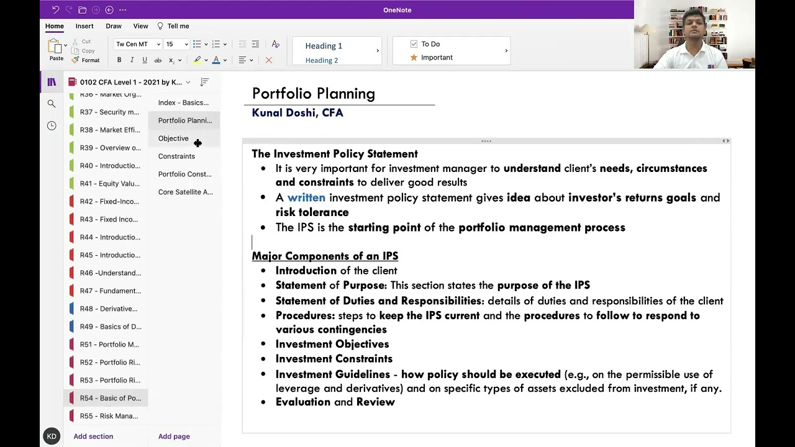
Task: Apply font color to text
Action: [216, 60]
